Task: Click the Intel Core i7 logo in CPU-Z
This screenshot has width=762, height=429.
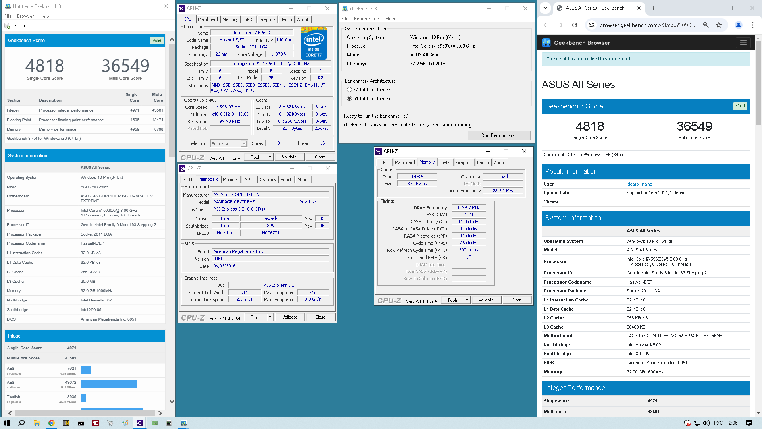Action: pos(314,43)
